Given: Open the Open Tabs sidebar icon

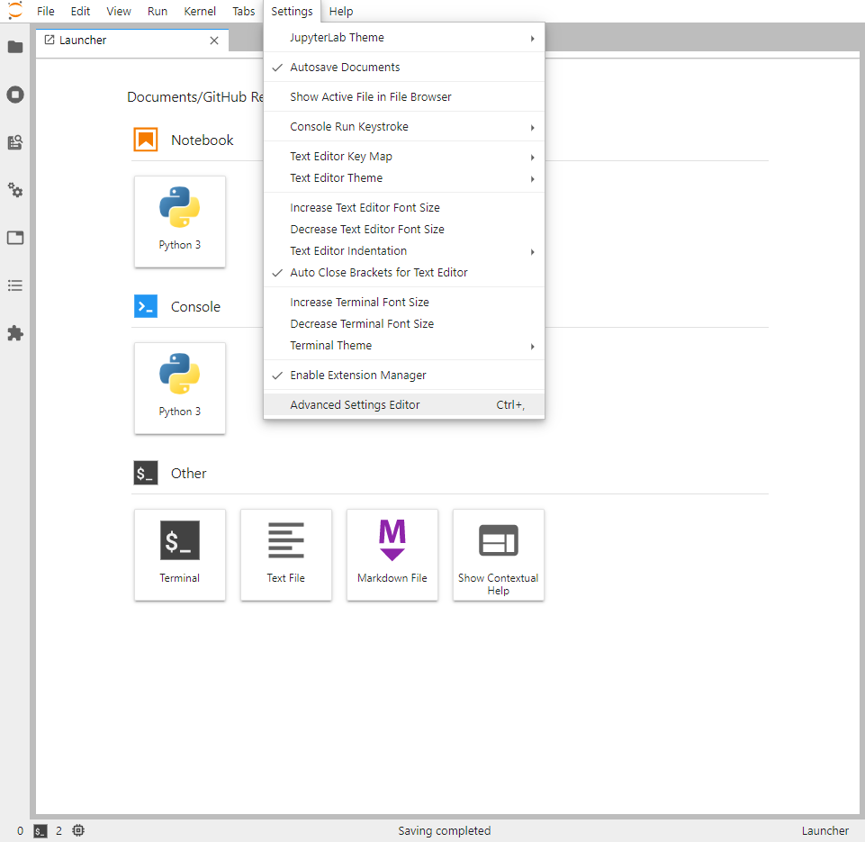Looking at the screenshot, I should pyautogui.click(x=15, y=238).
